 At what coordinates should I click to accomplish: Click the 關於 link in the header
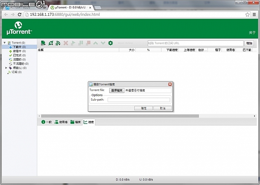point(252,33)
